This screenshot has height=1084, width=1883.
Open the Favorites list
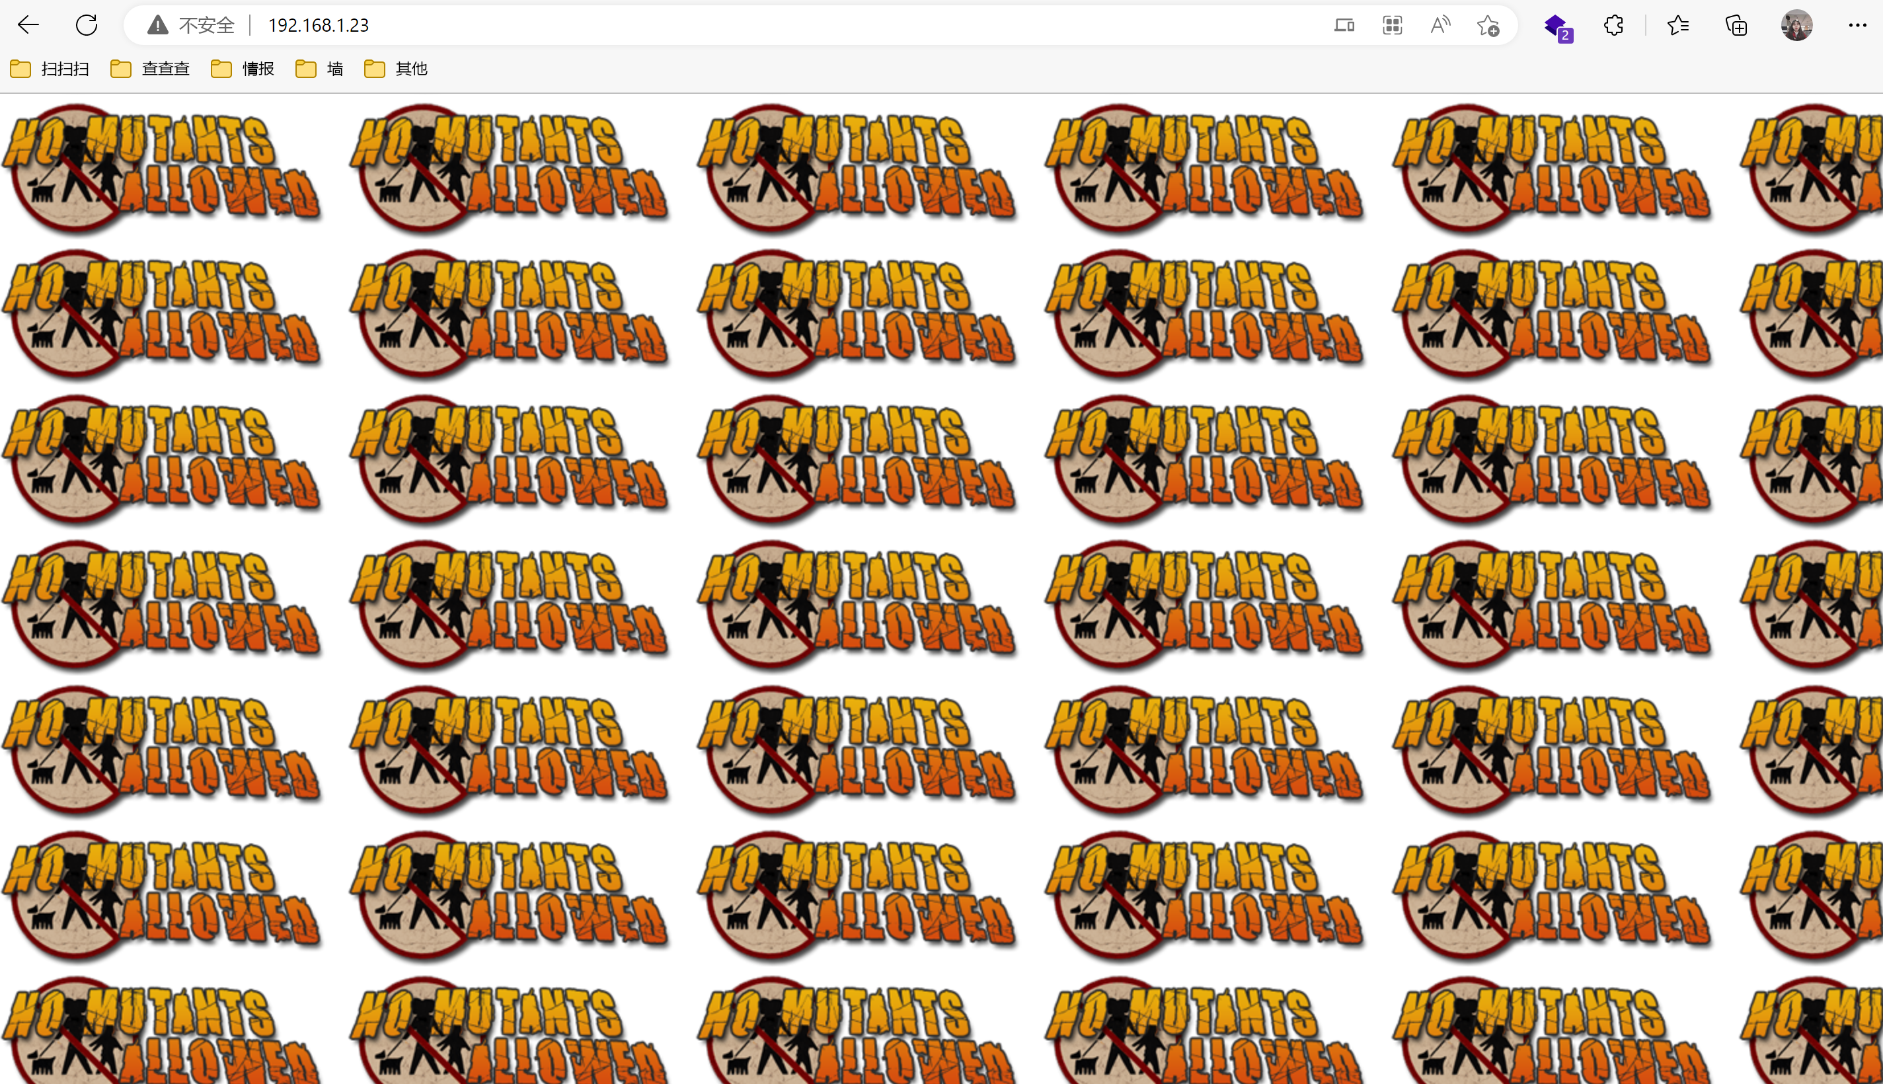[1677, 26]
